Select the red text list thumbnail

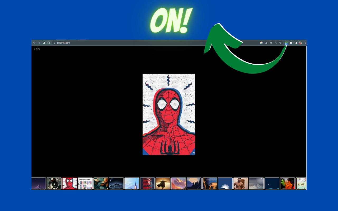[x=148, y=183]
